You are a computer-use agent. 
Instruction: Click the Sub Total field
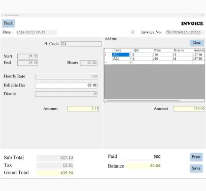click(55, 158)
